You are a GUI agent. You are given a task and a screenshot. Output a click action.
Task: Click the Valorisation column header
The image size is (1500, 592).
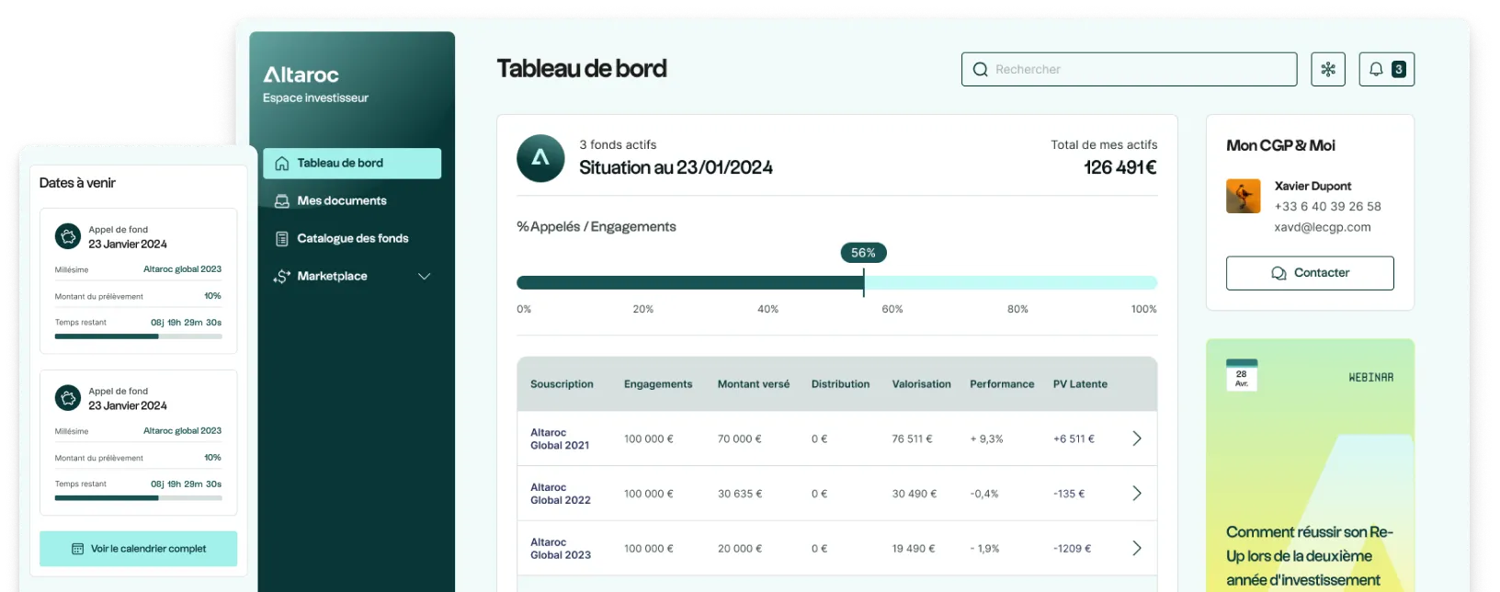(921, 384)
